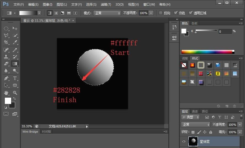The height and width of the screenshot is (148, 245).
Task: Select the History Brush tool
Action: [x=15, y=57]
